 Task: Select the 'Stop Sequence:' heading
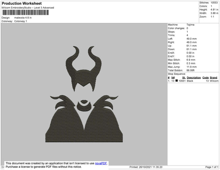(177, 74)
